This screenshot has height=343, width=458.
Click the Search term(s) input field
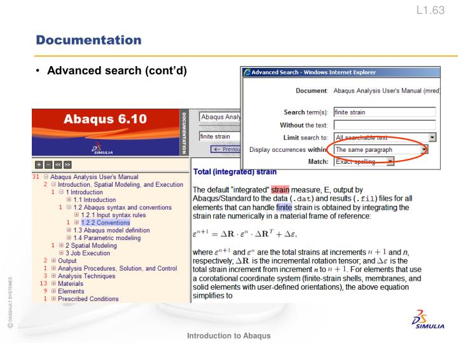(385, 112)
